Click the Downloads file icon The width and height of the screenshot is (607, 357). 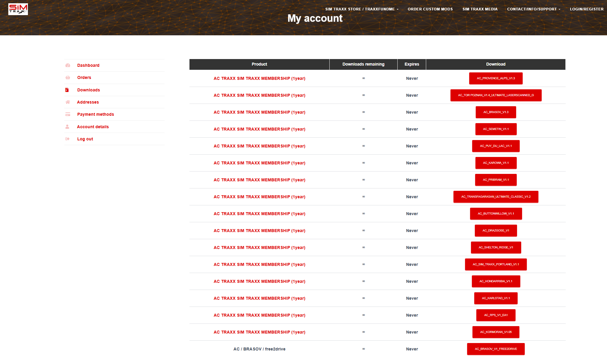(x=67, y=90)
